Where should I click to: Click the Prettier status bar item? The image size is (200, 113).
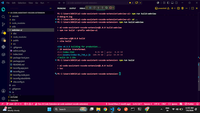(189, 104)
